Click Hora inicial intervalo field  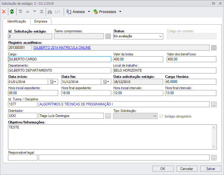click(138, 93)
